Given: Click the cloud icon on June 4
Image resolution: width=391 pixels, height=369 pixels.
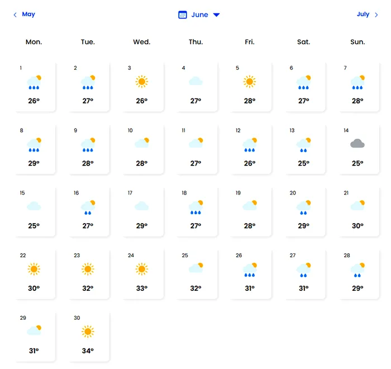Looking at the screenshot, I should tap(195, 82).
